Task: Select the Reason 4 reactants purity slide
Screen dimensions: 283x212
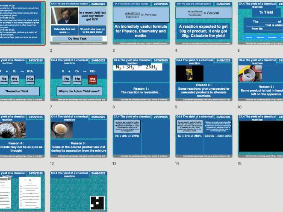Action: click(x=22, y=136)
